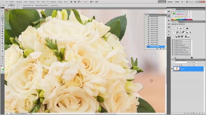The height and width of the screenshot is (115, 206).
Task: Click the Migliora bordo button
Action: click(x=55, y=5)
